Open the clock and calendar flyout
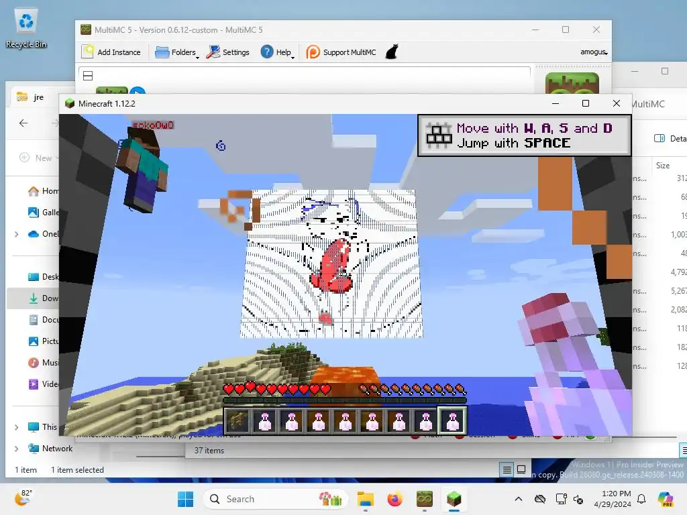 (613, 499)
